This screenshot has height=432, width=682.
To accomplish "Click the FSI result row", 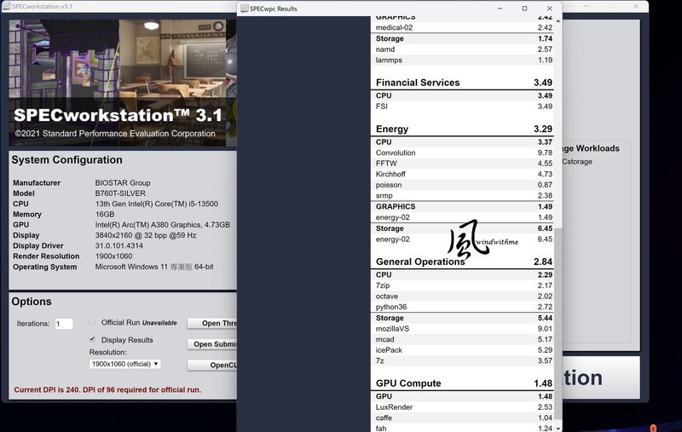I will point(463,106).
